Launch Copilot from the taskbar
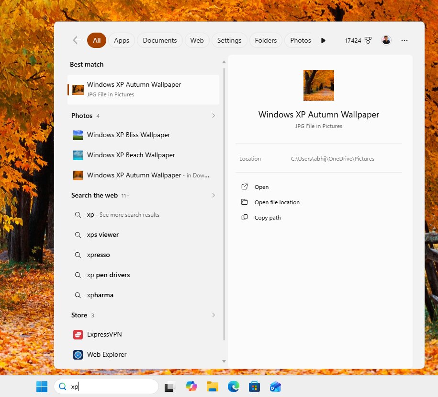 191,386
